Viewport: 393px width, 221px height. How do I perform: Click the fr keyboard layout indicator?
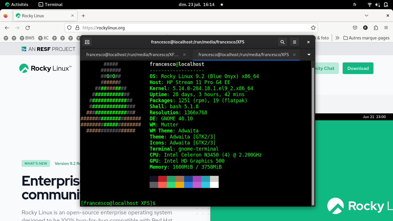355,5
